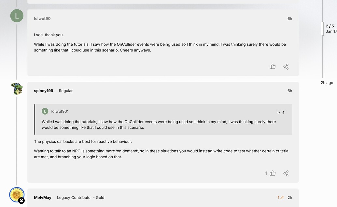
Task: Click the 2h timestamp on MelvMay's post
Action: (290, 198)
